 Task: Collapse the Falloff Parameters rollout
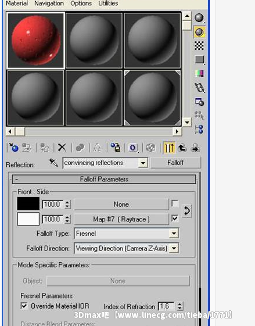click(104, 180)
